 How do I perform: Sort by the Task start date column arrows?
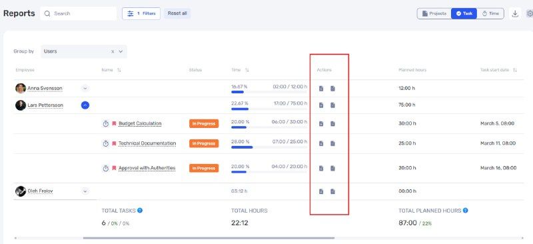[515, 70]
